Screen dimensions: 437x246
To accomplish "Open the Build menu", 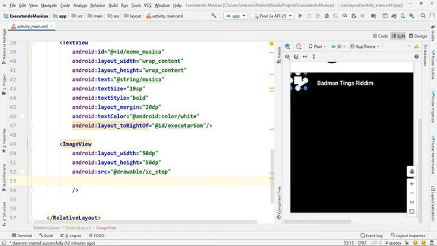I will pos(113,5).
